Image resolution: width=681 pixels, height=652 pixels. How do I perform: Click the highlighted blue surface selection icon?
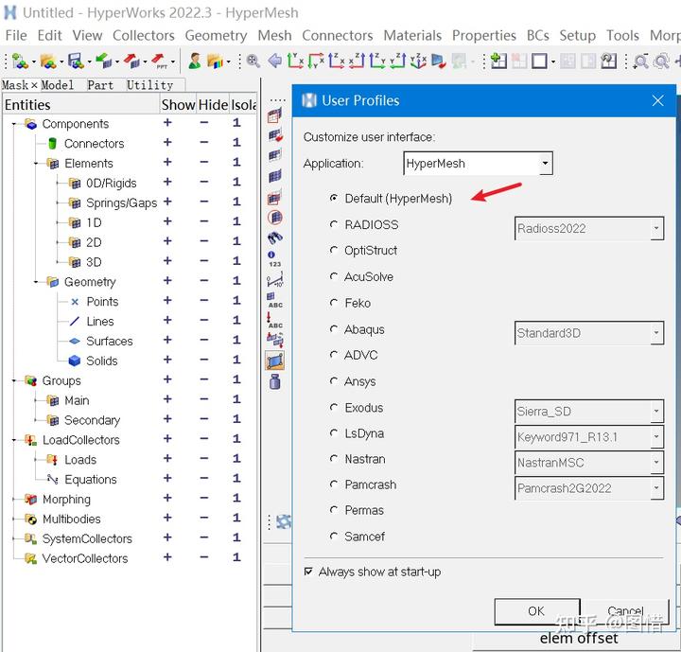pos(275,361)
